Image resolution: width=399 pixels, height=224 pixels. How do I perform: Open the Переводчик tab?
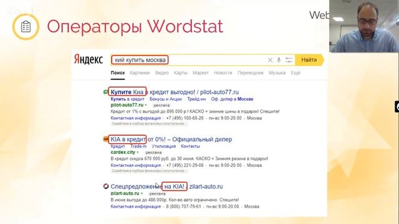pos(251,73)
